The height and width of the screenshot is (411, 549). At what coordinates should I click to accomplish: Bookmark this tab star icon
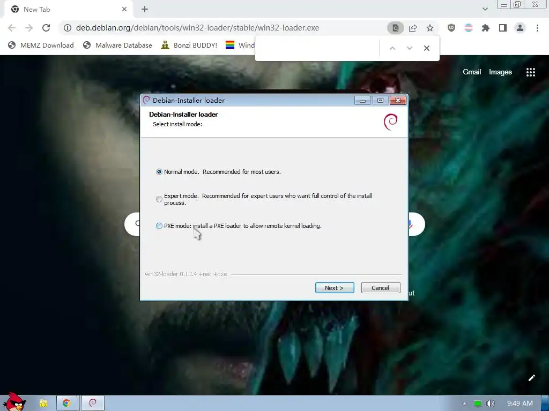tap(430, 28)
